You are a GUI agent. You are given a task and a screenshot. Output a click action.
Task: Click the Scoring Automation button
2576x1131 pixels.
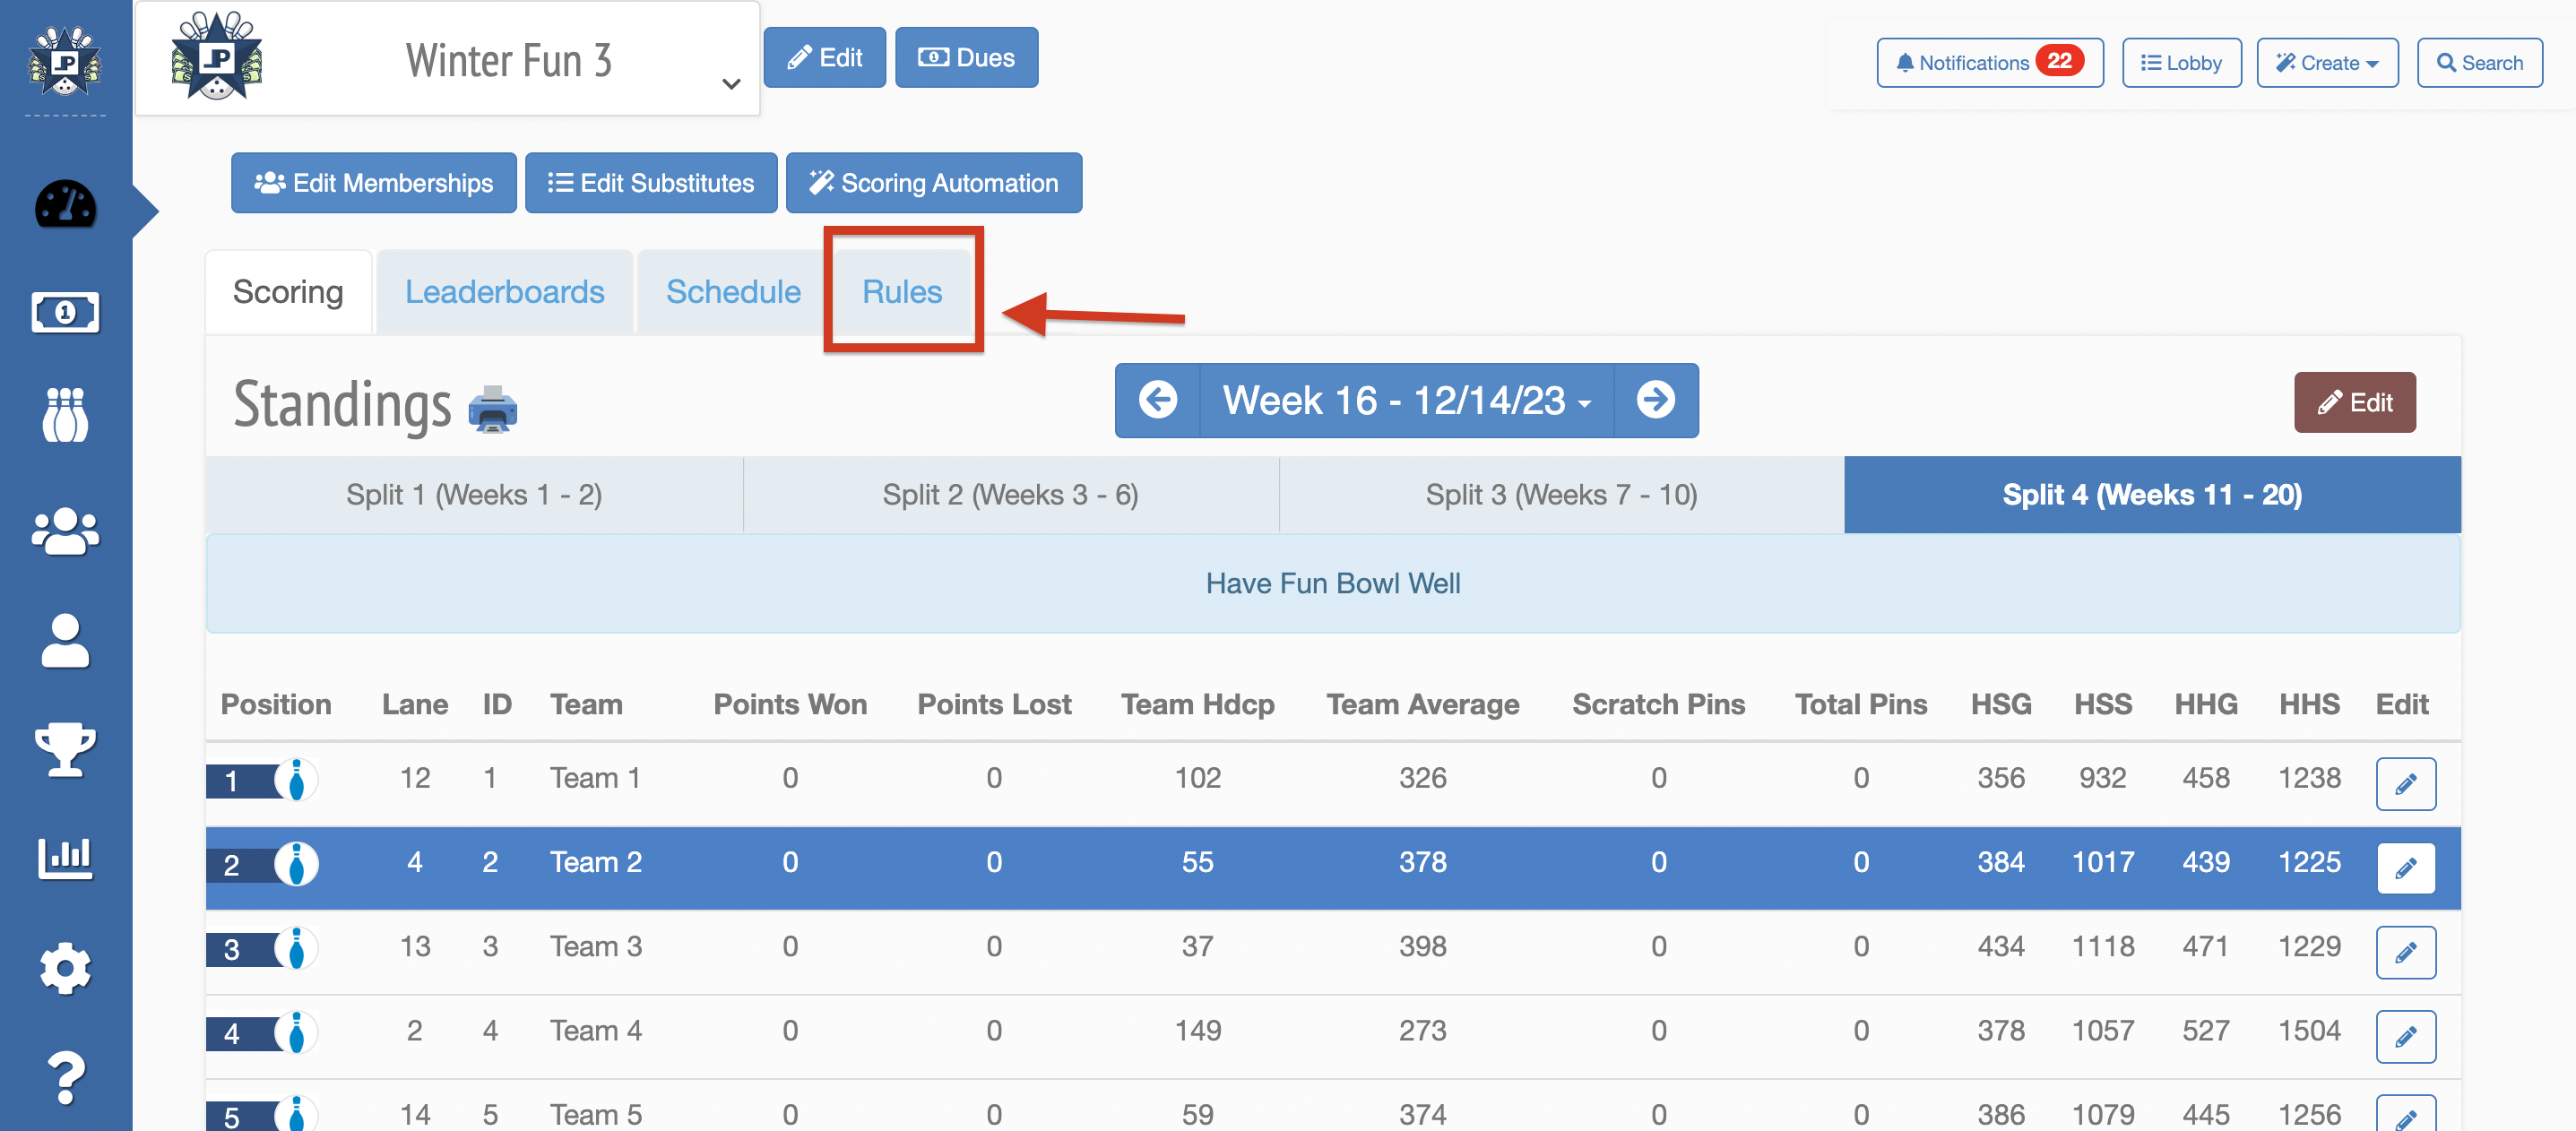pyautogui.click(x=933, y=183)
